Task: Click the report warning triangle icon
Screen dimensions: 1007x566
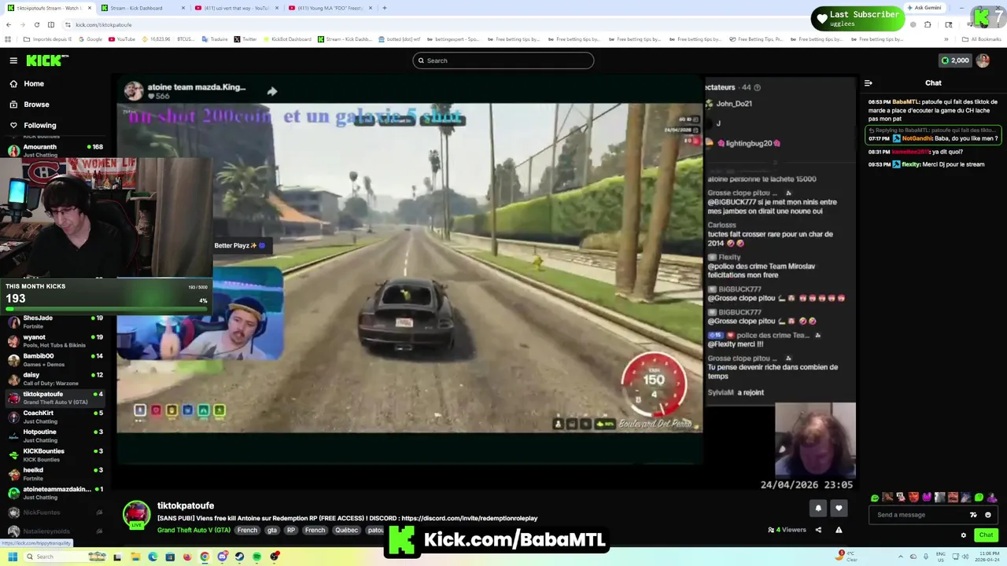Action: (839, 530)
